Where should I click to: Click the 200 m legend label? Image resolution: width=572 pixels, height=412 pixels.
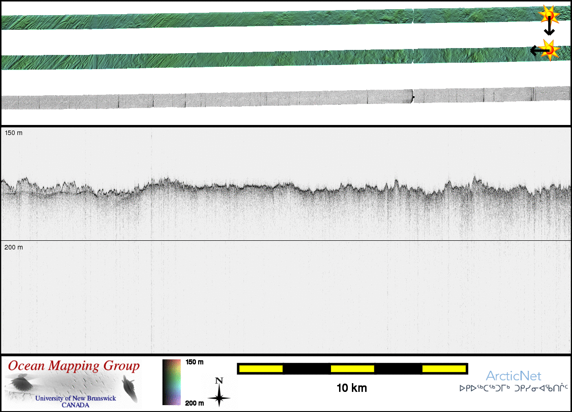pyautogui.click(x=194, y=403)
